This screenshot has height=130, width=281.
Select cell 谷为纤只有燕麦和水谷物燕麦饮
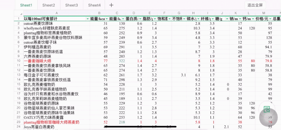pyautogui.click(x=56, y=94)
